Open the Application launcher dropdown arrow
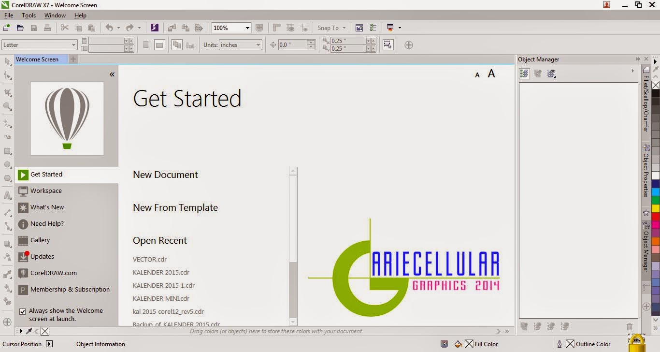This screenshot has width=660, height=352. (400, 28)
